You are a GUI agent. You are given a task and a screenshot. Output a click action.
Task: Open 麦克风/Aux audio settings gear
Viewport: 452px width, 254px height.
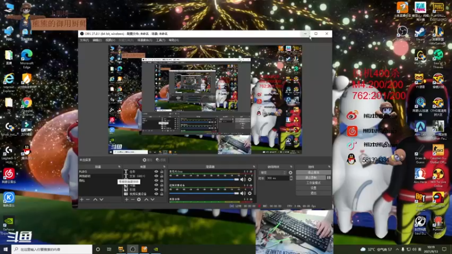click(x=250, y=179)
